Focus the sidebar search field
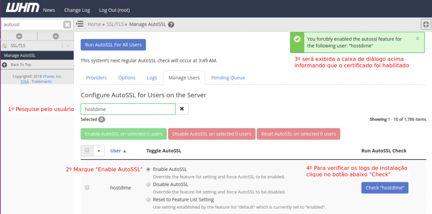Screen dimensions: 432x214 [32, 24]
